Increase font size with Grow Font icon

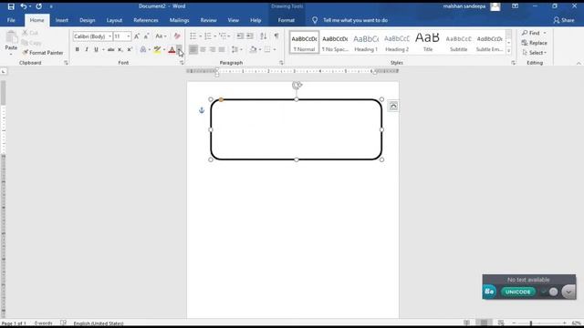click(x=137, y=36)
